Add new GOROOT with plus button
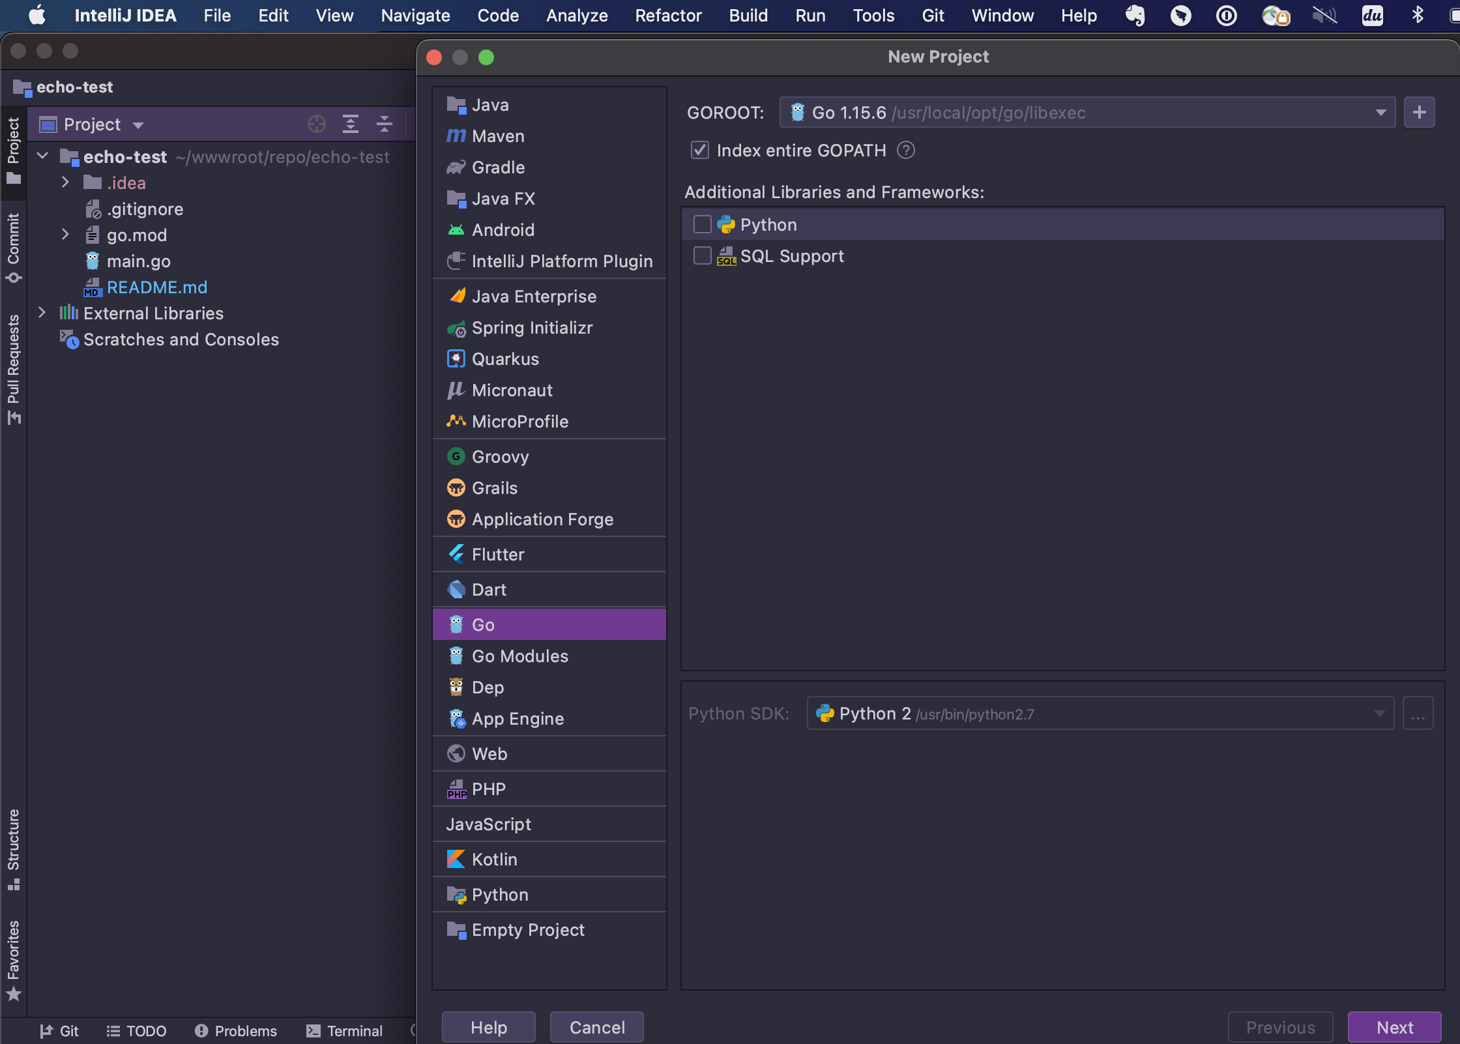Image resolution: width=1460 pixels, height=1044 pixels. 1419,113
